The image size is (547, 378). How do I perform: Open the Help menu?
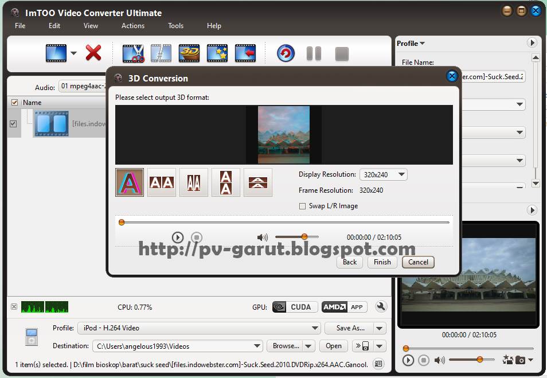coord(214,26)
